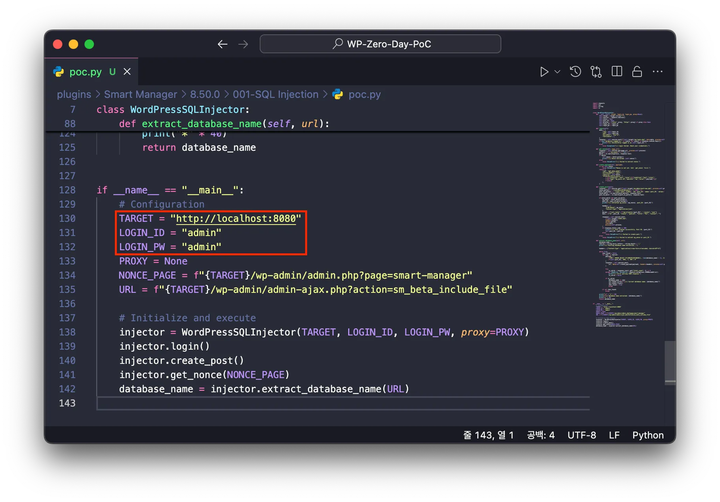Click the Python icon in breadcrumb
This screenshot has height=502, width=720.
pos(338,95)
